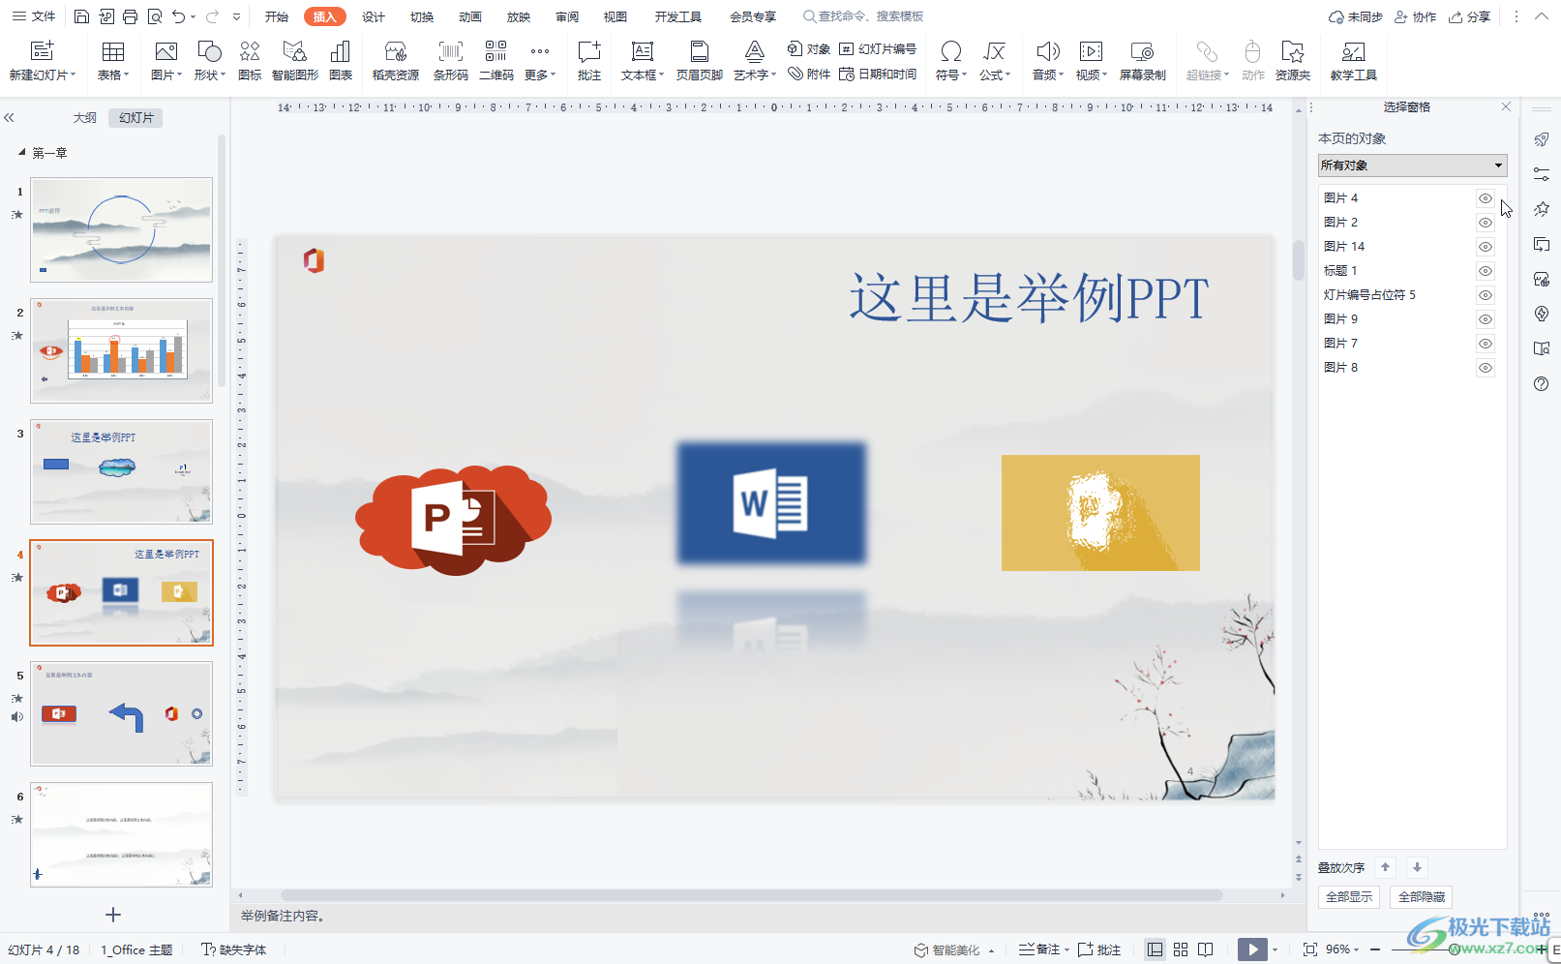
Task: Switch to the 设计 tab
Action: (374, 16)
